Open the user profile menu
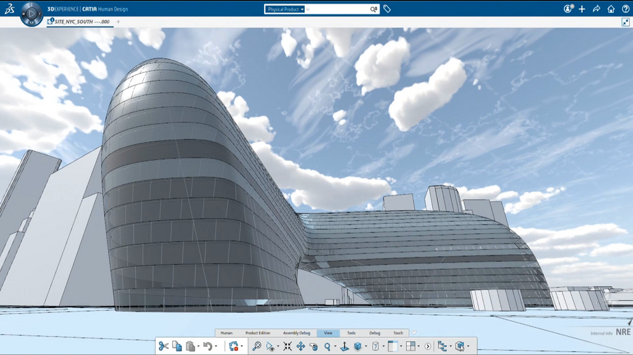The image size is (633, 355). (568, 9)
